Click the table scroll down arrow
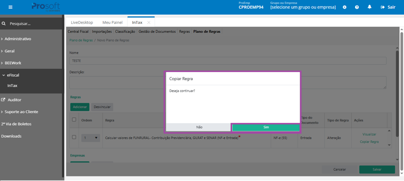The width and height of the screenshot is (404, 181). click(x=389, y=145)
